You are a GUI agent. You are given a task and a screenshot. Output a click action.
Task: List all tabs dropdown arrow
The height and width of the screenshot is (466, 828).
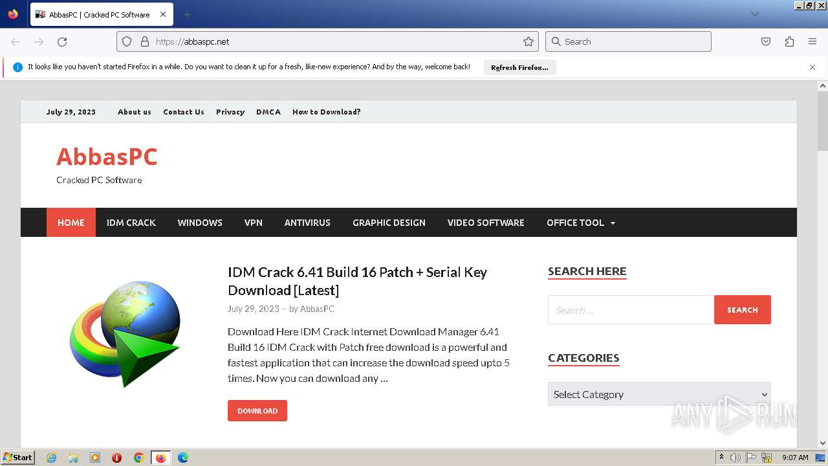(x=755, y=14)
